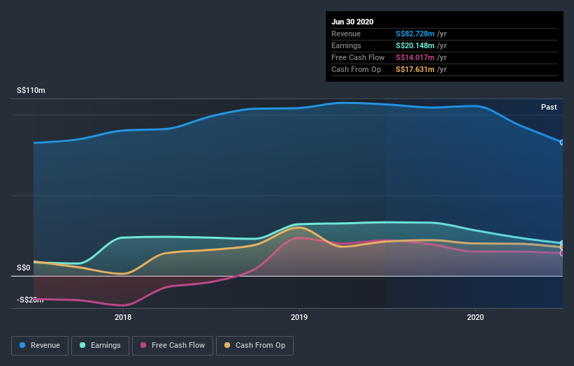Click the 2018 x-axis label
Image resolution: width=574 pixels, height=366 pixels.
pos(123,317)
